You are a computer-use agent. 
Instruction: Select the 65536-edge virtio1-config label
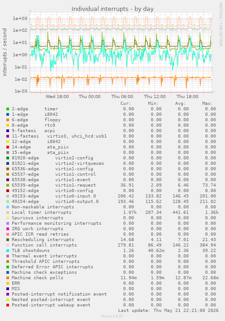[x=53, y=169]
